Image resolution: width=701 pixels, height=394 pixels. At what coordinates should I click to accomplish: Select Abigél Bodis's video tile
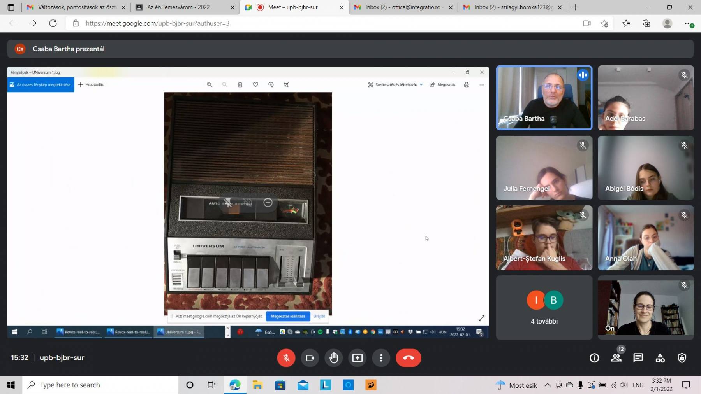(x=646, y=168)
